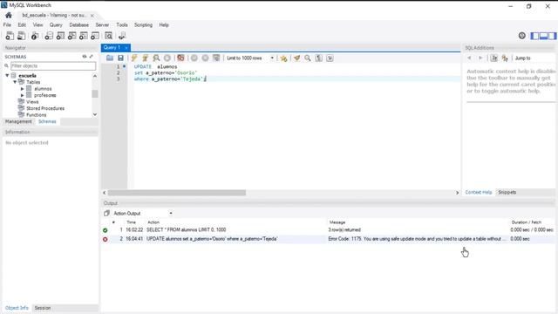Switch to the Schemas tab
The height and width of the screenshot is (314, 558).
click(47, 122)
